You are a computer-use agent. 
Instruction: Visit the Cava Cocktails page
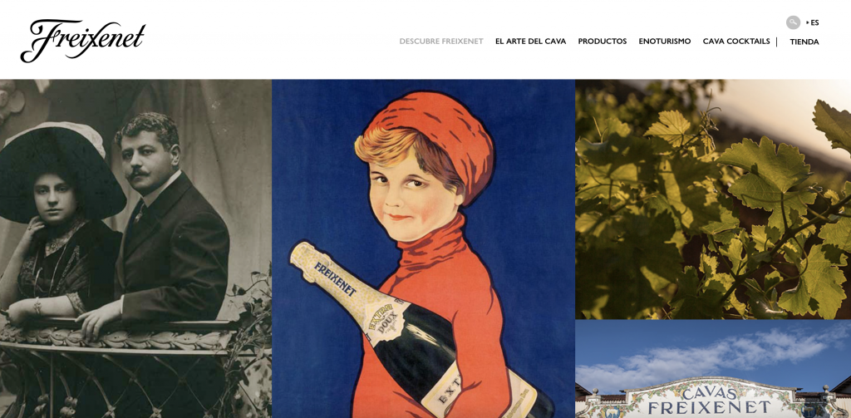coord(736,42)
